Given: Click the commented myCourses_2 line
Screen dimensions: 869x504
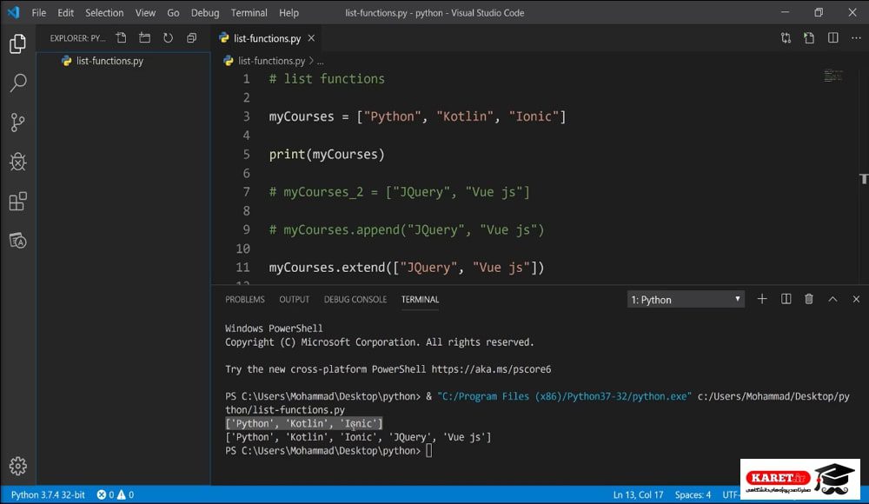Looking at the screenshot, I should click(399, 192).
